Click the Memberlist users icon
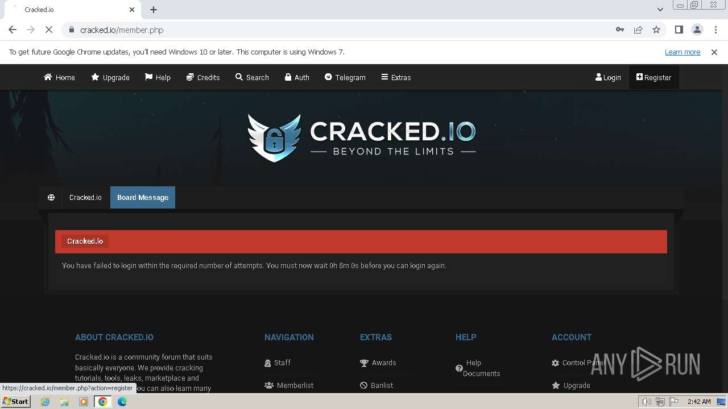This screenshot has height=409, width=728. (269, 385)
